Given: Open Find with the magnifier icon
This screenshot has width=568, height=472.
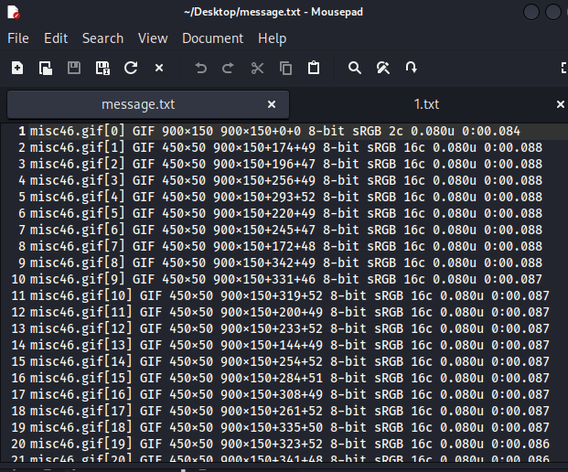Looking at the screenshot, I should point(355,68).
